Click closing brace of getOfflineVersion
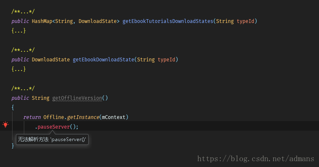319x167 pixels. (x=13, y=146)
